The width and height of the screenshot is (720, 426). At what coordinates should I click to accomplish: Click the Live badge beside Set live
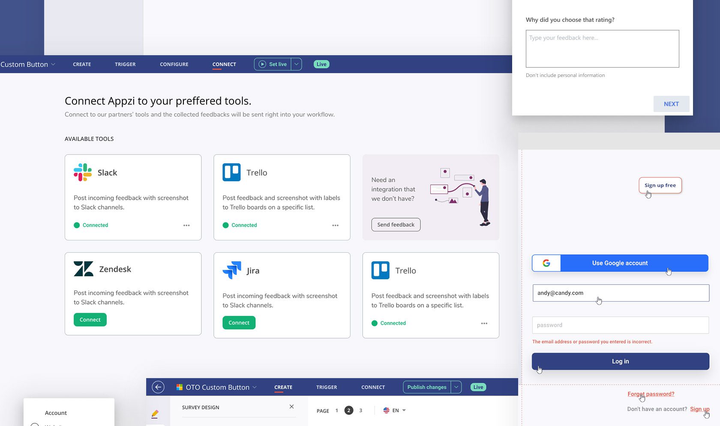[x=321, y=64]
